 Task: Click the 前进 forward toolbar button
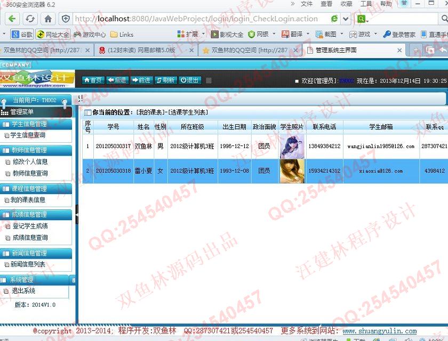[x=142, y=80]
